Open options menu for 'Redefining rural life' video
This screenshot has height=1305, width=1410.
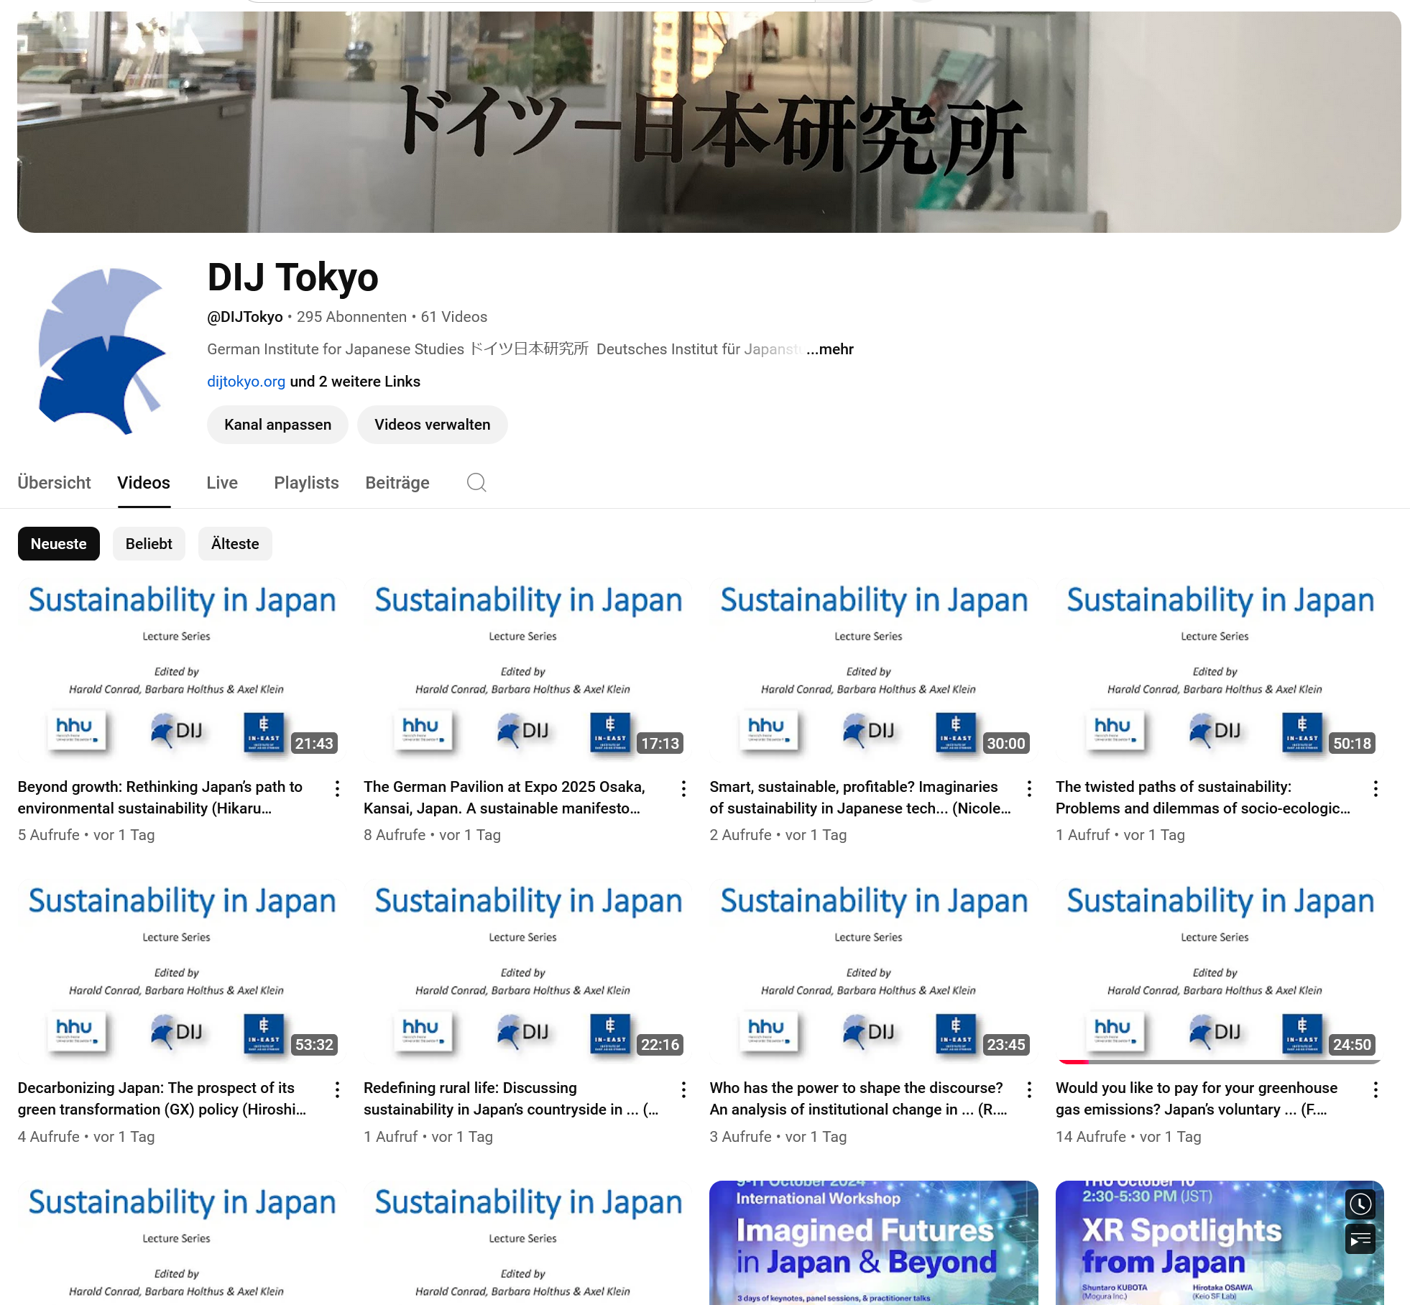click(683, 1090)
